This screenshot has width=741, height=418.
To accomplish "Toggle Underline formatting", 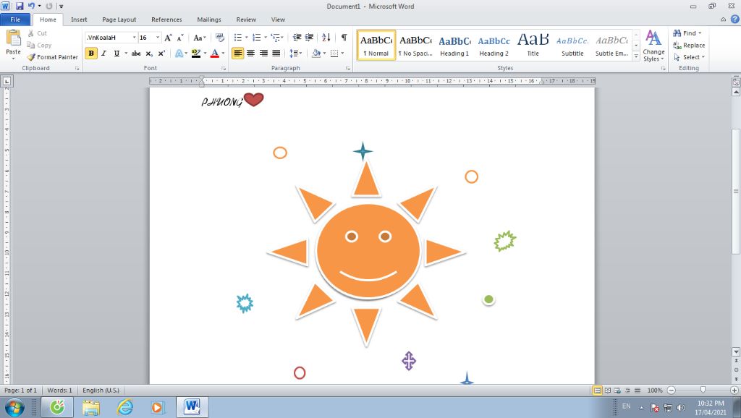I will click(117, 54).
